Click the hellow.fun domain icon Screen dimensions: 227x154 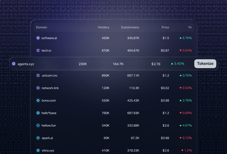tap(38, 125)
